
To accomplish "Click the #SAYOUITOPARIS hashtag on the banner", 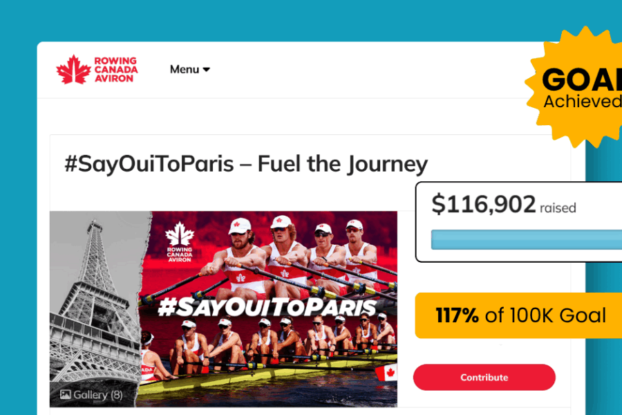I will [267, 307].
